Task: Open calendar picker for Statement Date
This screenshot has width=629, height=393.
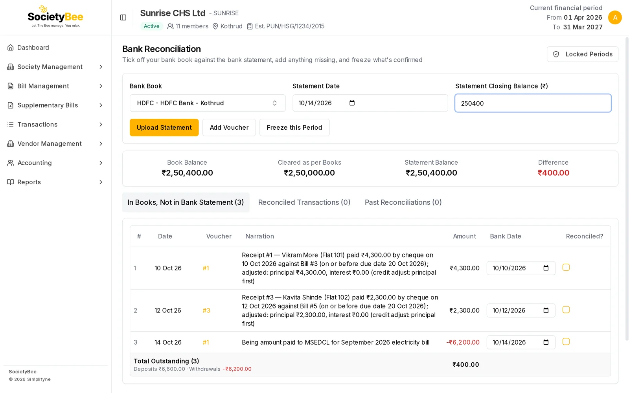Action: coord(352,103)
